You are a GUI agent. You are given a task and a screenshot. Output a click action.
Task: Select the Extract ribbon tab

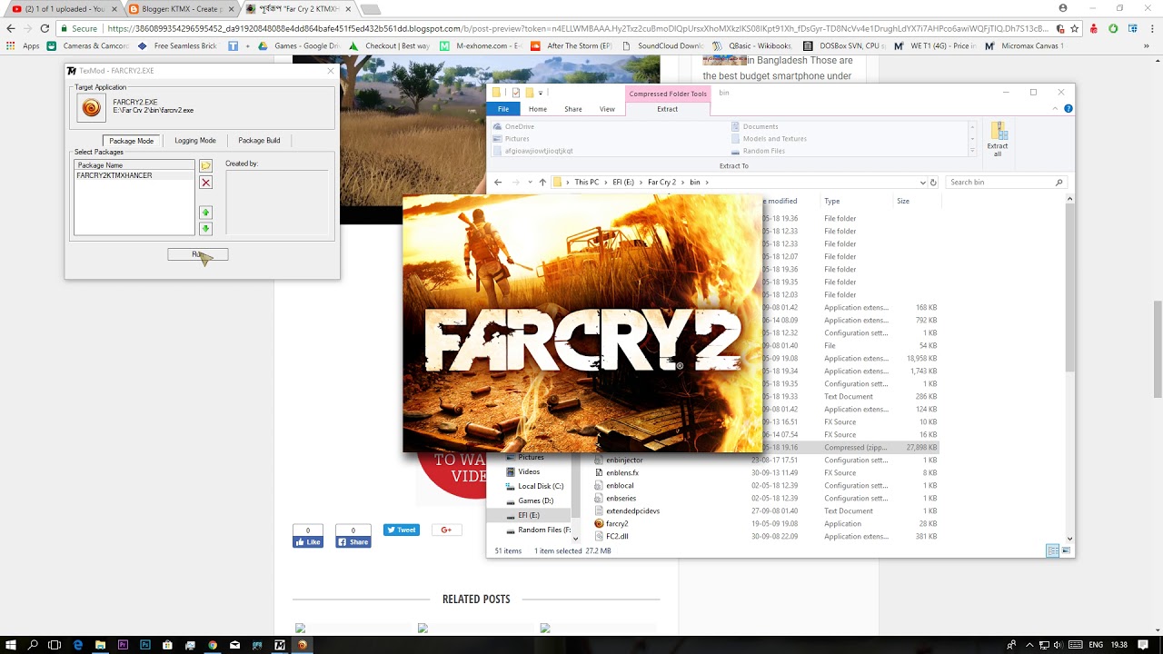[x=668, y=109]
